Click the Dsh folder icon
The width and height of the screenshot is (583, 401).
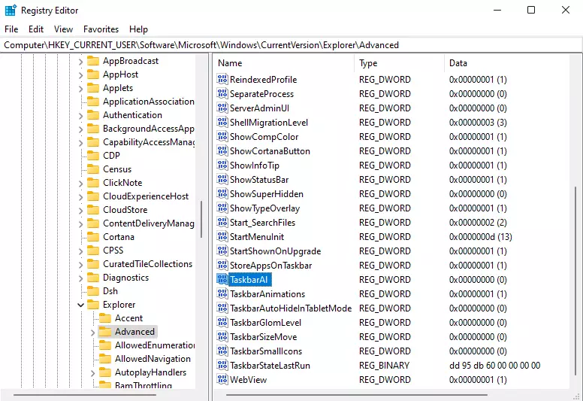click(x=93, y=291)
